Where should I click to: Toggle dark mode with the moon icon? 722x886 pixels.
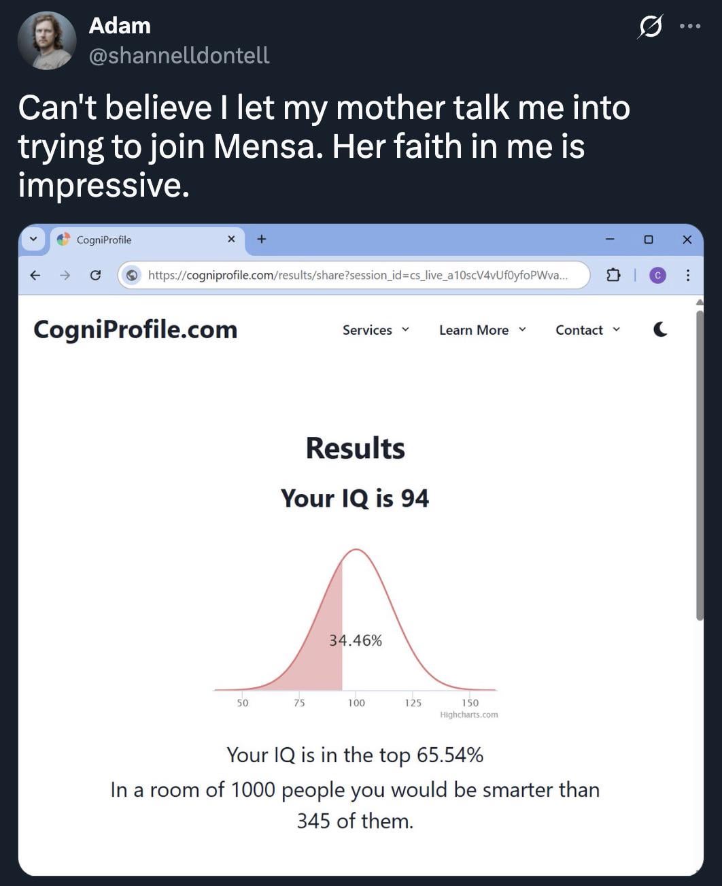[x=659, y=330]
